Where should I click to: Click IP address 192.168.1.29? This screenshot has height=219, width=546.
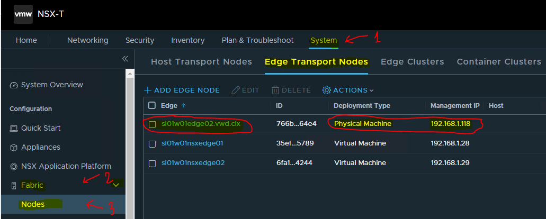point(449,163)
